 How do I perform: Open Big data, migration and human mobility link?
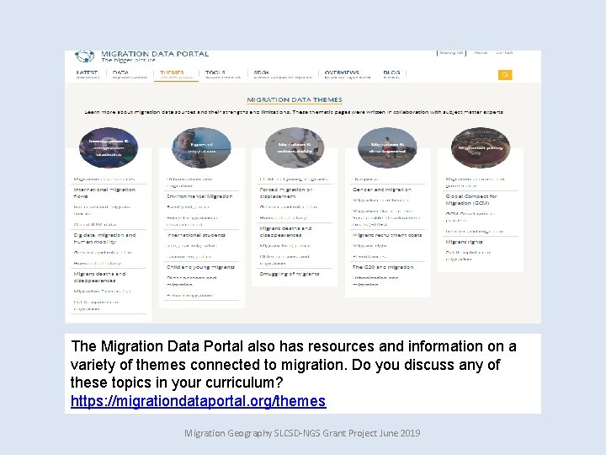(104, 238)
